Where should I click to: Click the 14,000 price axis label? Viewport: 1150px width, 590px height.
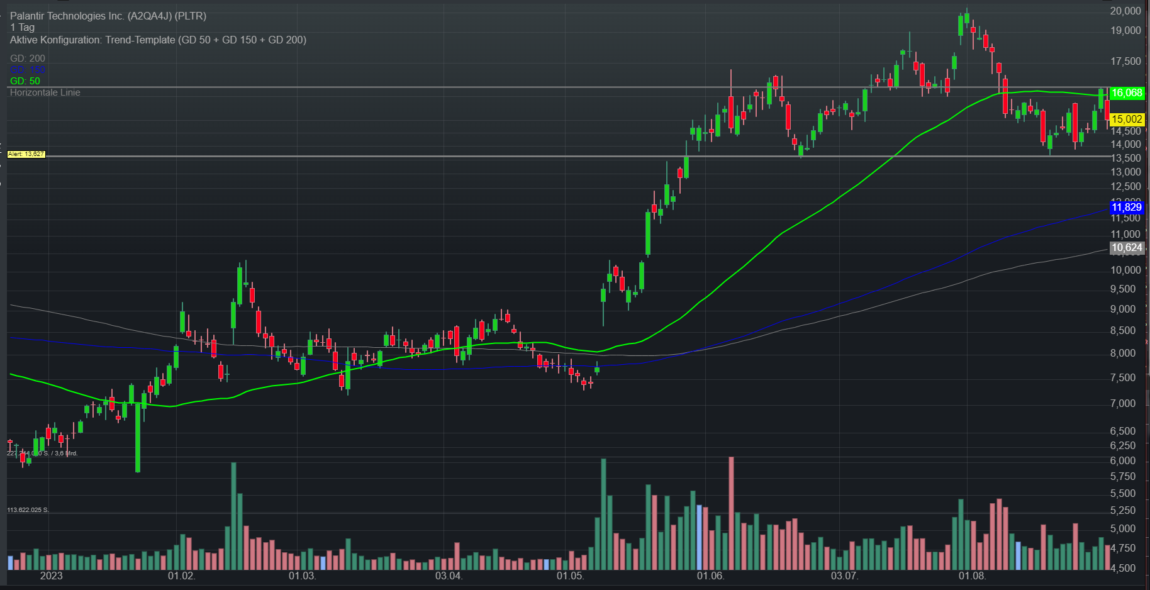(1125, 144)
